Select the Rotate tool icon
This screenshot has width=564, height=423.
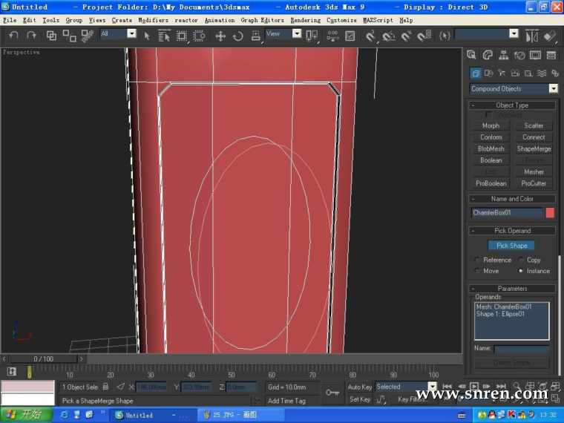pos(237,35)
